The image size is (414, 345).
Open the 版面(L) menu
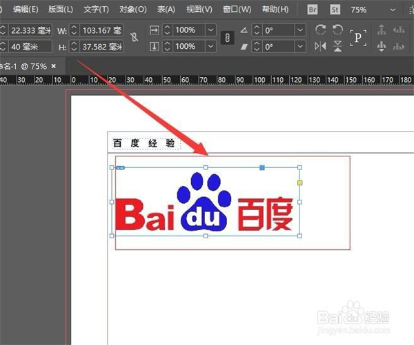61,10
